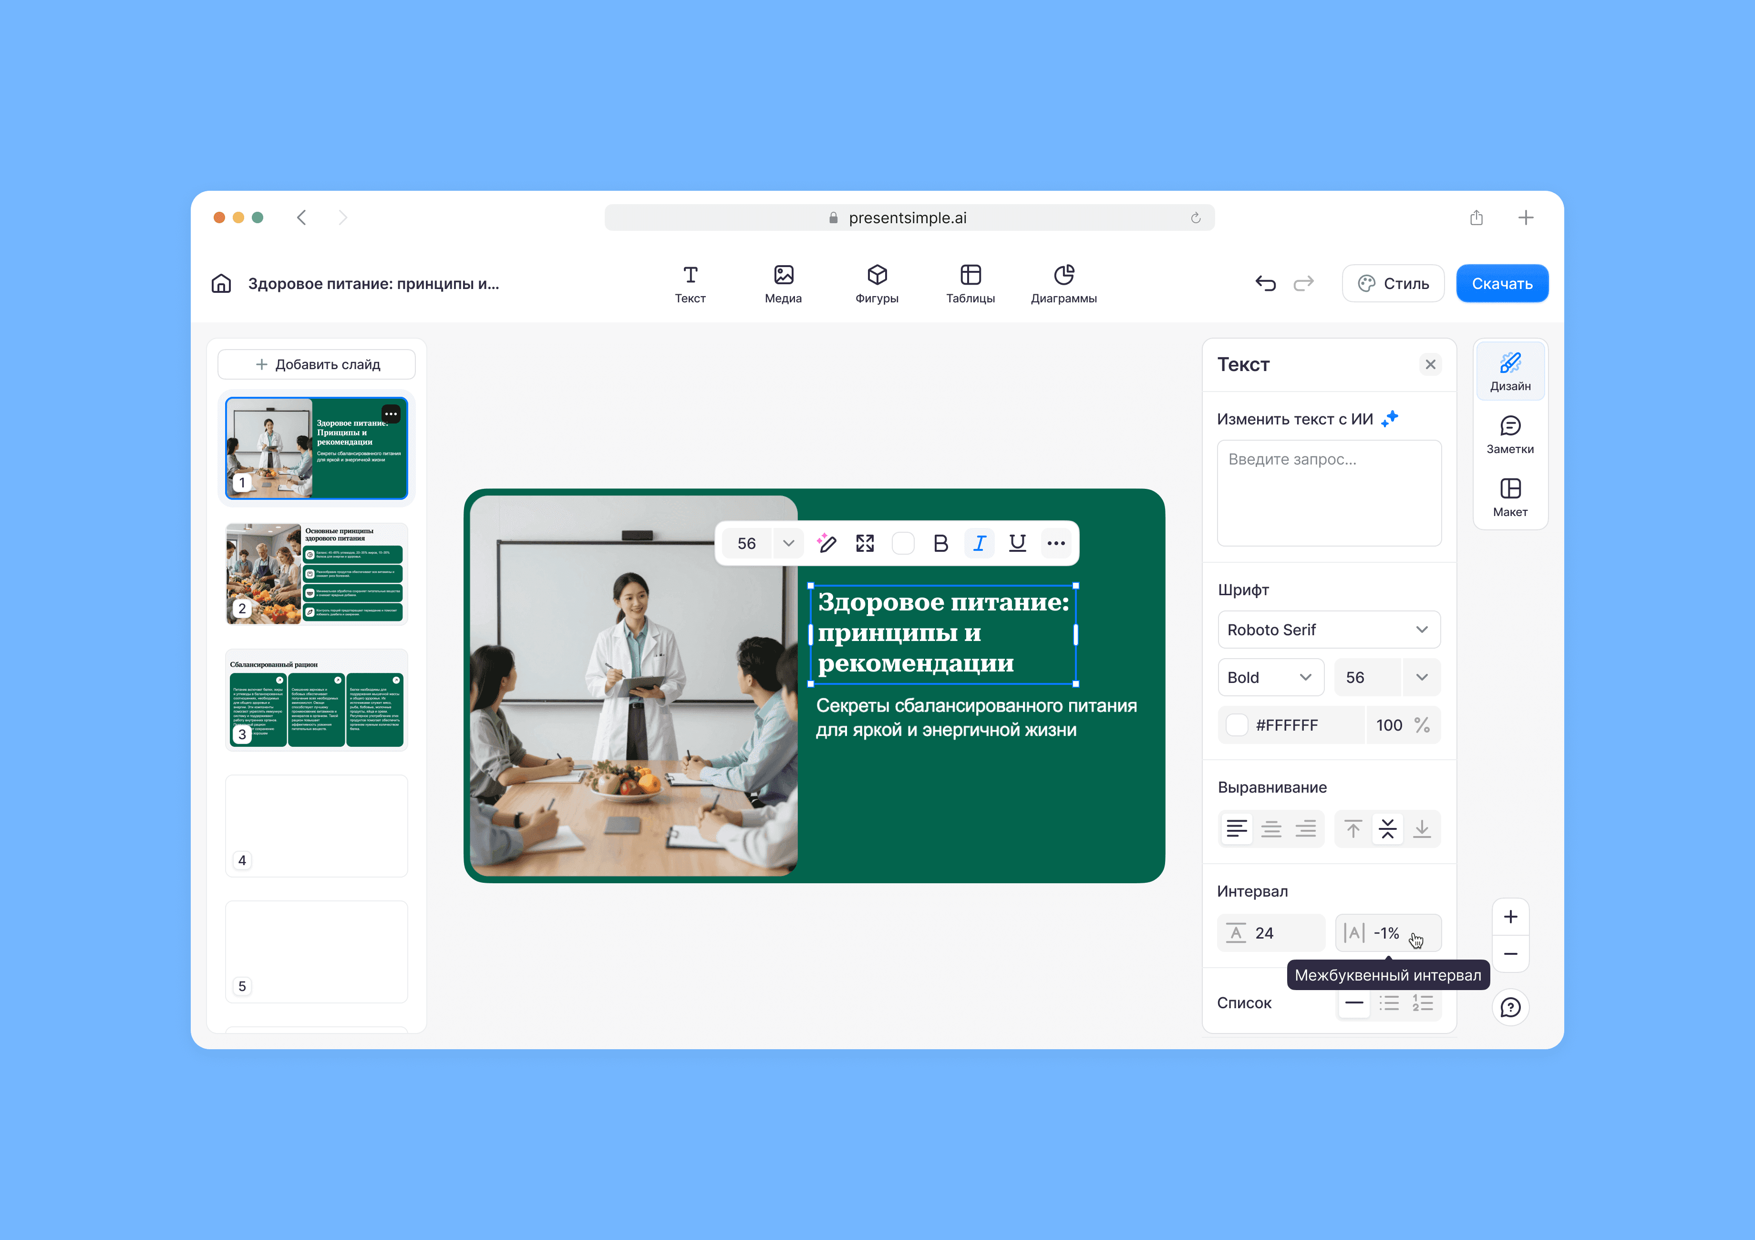Click the Фигуры shapes icon
The image size is (1755, 1240).
[877, 274]
